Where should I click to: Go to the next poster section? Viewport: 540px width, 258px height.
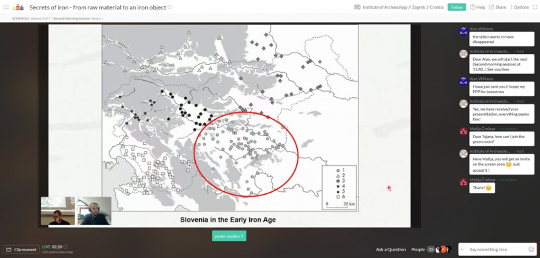(x=229, y=236)
